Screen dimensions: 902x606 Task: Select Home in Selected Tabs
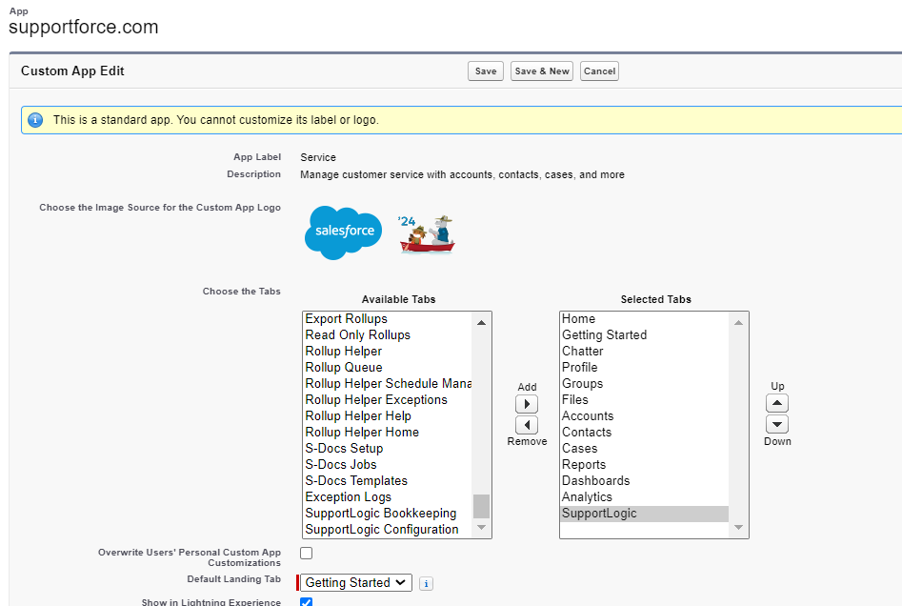pos(644,319)
